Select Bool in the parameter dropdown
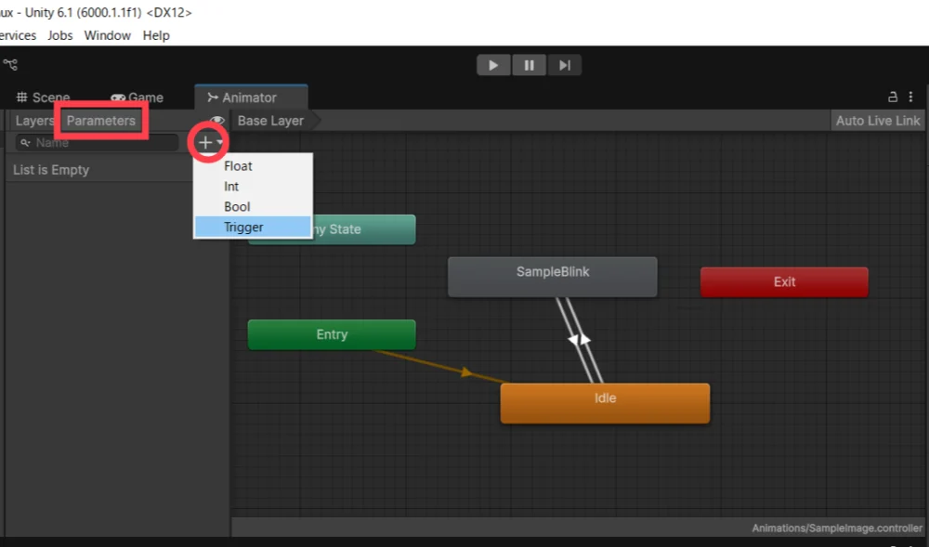Viewport: 929px width, 547px height. tap(237, 207)
